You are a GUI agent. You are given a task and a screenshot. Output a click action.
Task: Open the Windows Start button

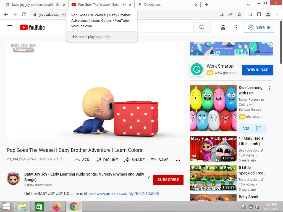[7, 206]
